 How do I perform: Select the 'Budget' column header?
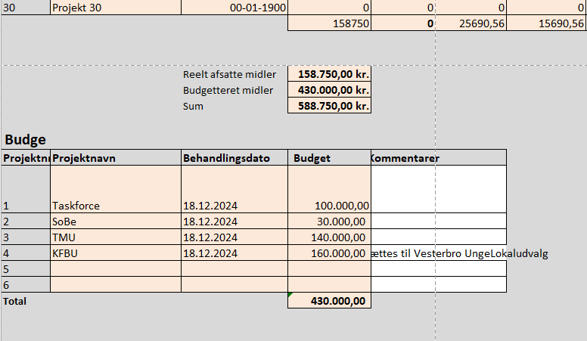[x=330, y=157]
